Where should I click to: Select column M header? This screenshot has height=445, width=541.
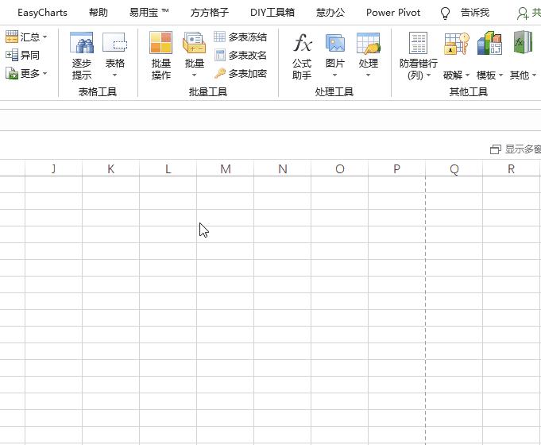tap(226, 168)
